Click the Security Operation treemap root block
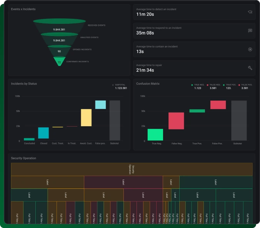The image size is (260, 228). 132,169
